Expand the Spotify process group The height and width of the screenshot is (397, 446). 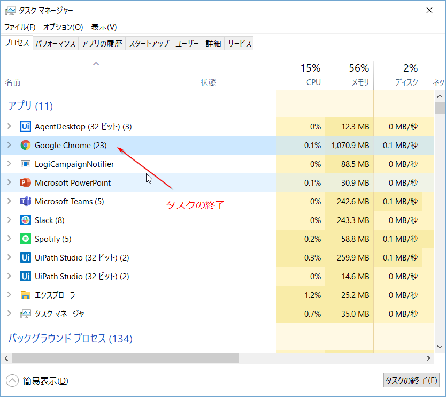tap(9, 239)
